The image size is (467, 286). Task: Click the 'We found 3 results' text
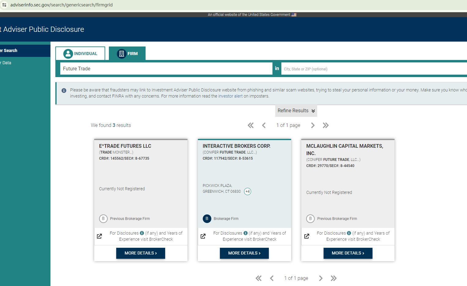pos(111,125)
